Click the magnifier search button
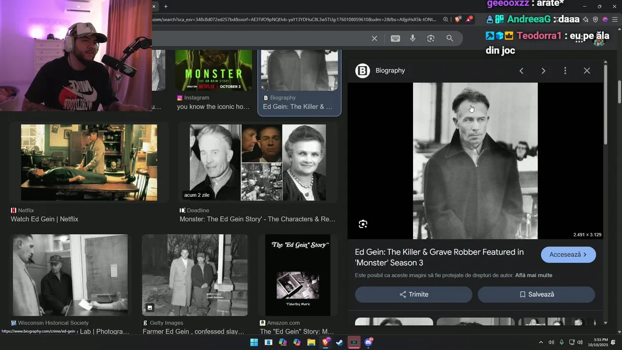The height and width of the screenshot is (350, 622). (449, 38)
